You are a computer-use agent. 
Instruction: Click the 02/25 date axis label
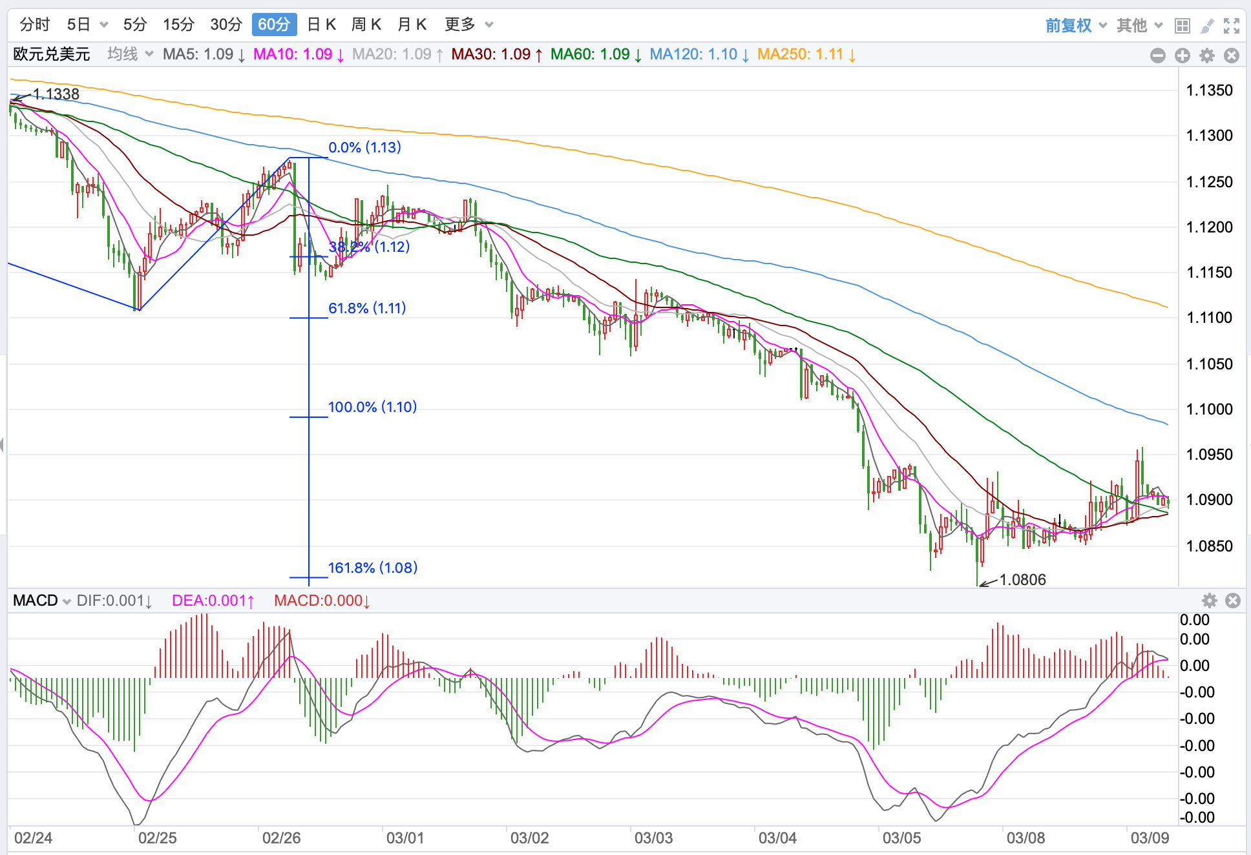(x=157, y=838)
